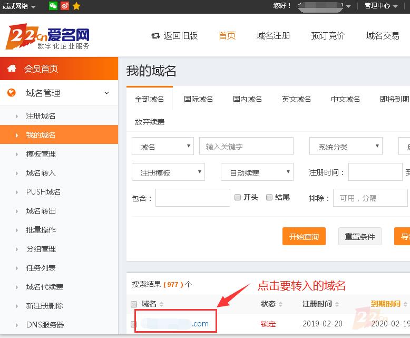Click the 22.cn 爱名网 logo
This screenshot has height=338, width=410.
coord(48,37)
